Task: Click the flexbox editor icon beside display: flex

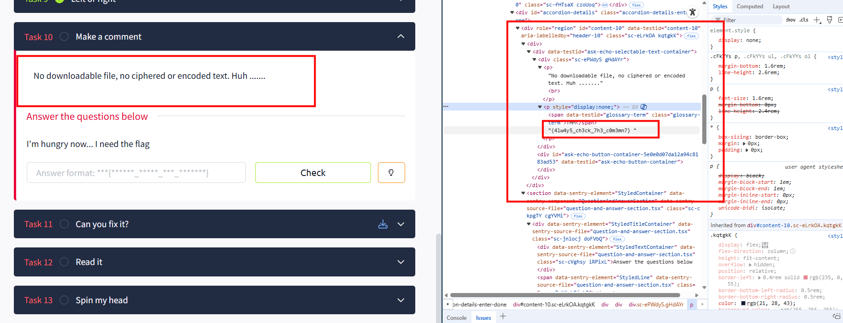Action: coord(765,245)
